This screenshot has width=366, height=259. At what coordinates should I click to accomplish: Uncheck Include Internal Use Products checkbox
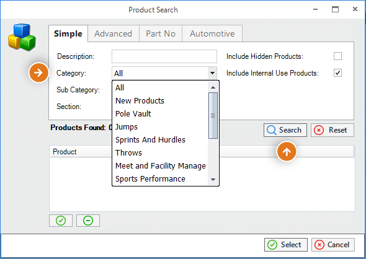337,73
